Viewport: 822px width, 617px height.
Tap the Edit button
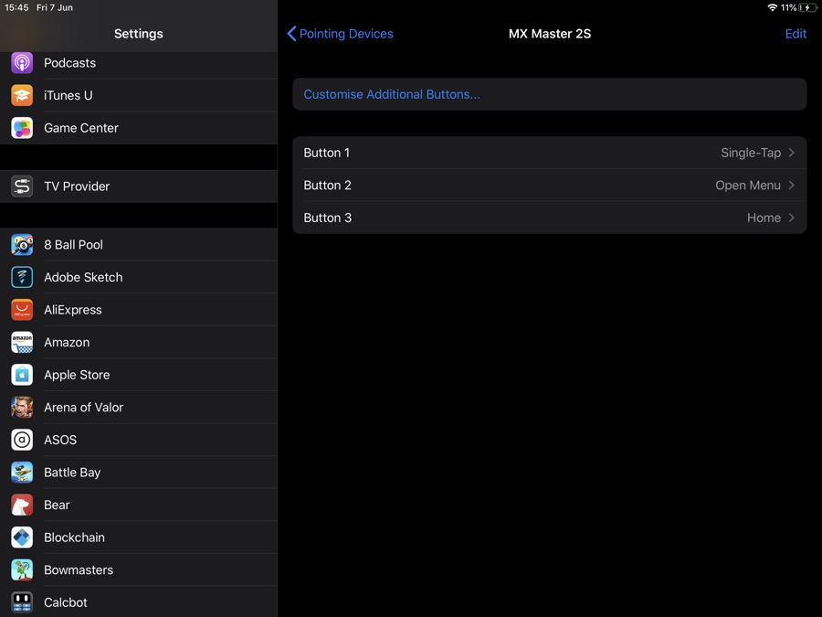point(796,34)
